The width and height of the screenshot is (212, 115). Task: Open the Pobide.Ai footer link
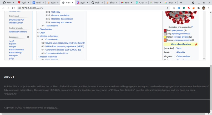[52, 108]
